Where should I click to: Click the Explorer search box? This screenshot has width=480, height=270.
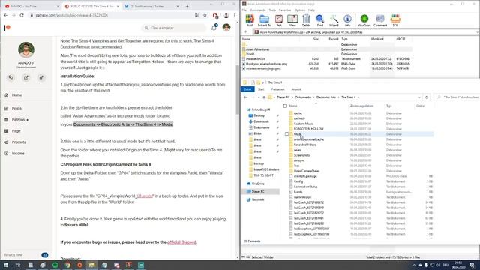[457, 97]
